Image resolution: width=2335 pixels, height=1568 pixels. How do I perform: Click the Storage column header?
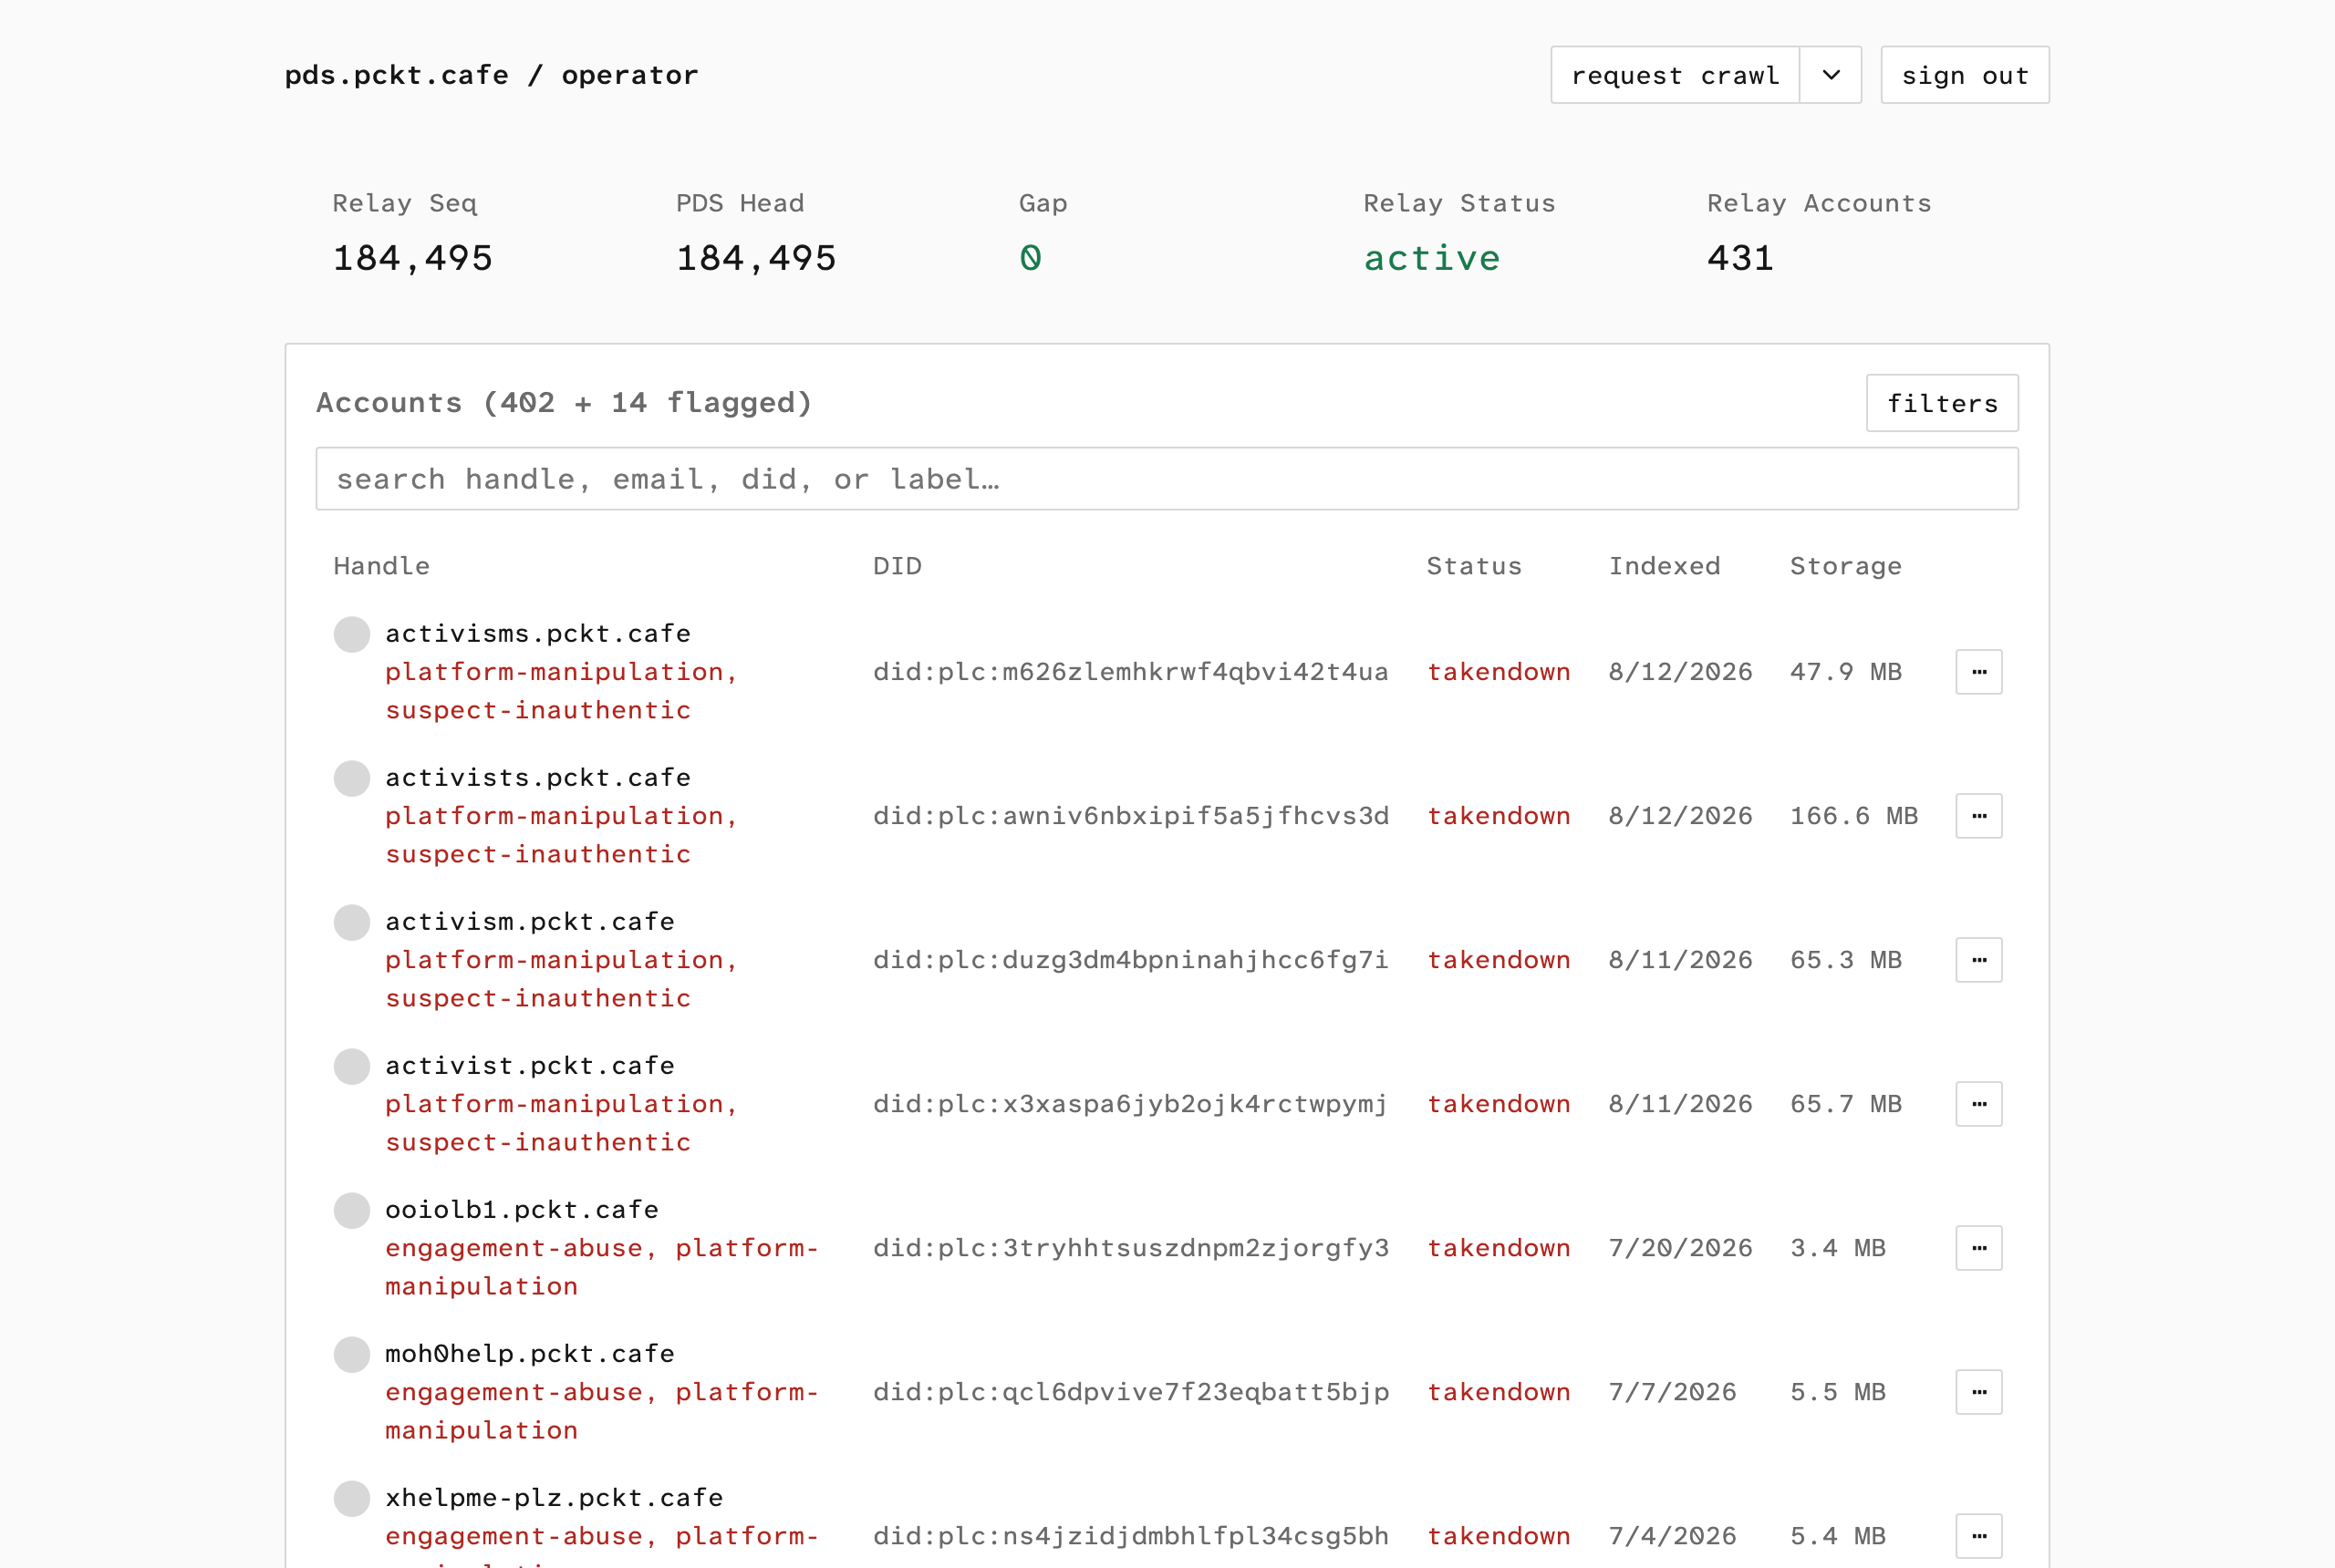[1846, 566]
